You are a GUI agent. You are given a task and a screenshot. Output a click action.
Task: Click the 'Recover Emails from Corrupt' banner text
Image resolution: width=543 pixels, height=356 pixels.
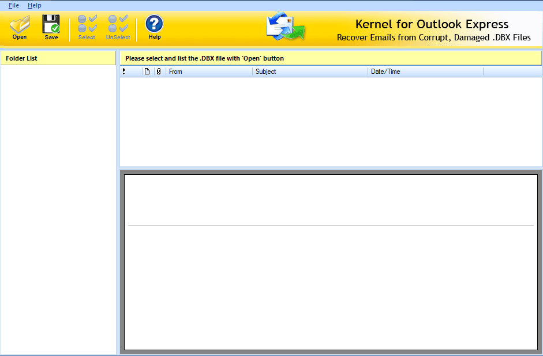(x=433, y=38)
